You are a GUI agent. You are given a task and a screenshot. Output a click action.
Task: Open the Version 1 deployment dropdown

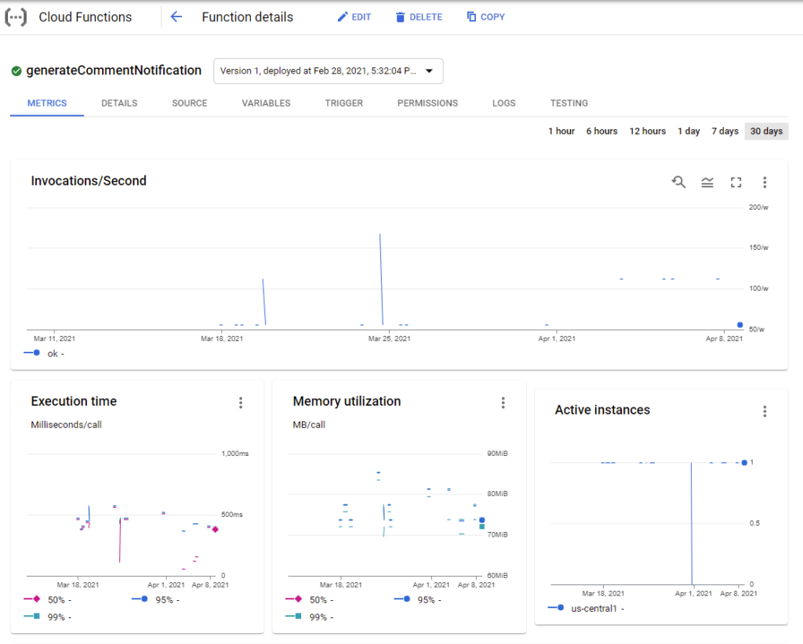click(x=329, y=71)
